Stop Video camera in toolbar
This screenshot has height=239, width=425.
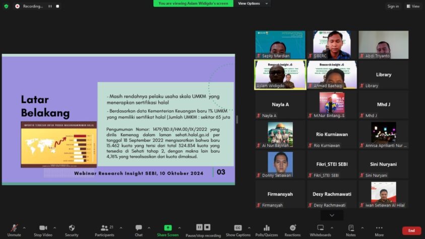pos(43,228)
